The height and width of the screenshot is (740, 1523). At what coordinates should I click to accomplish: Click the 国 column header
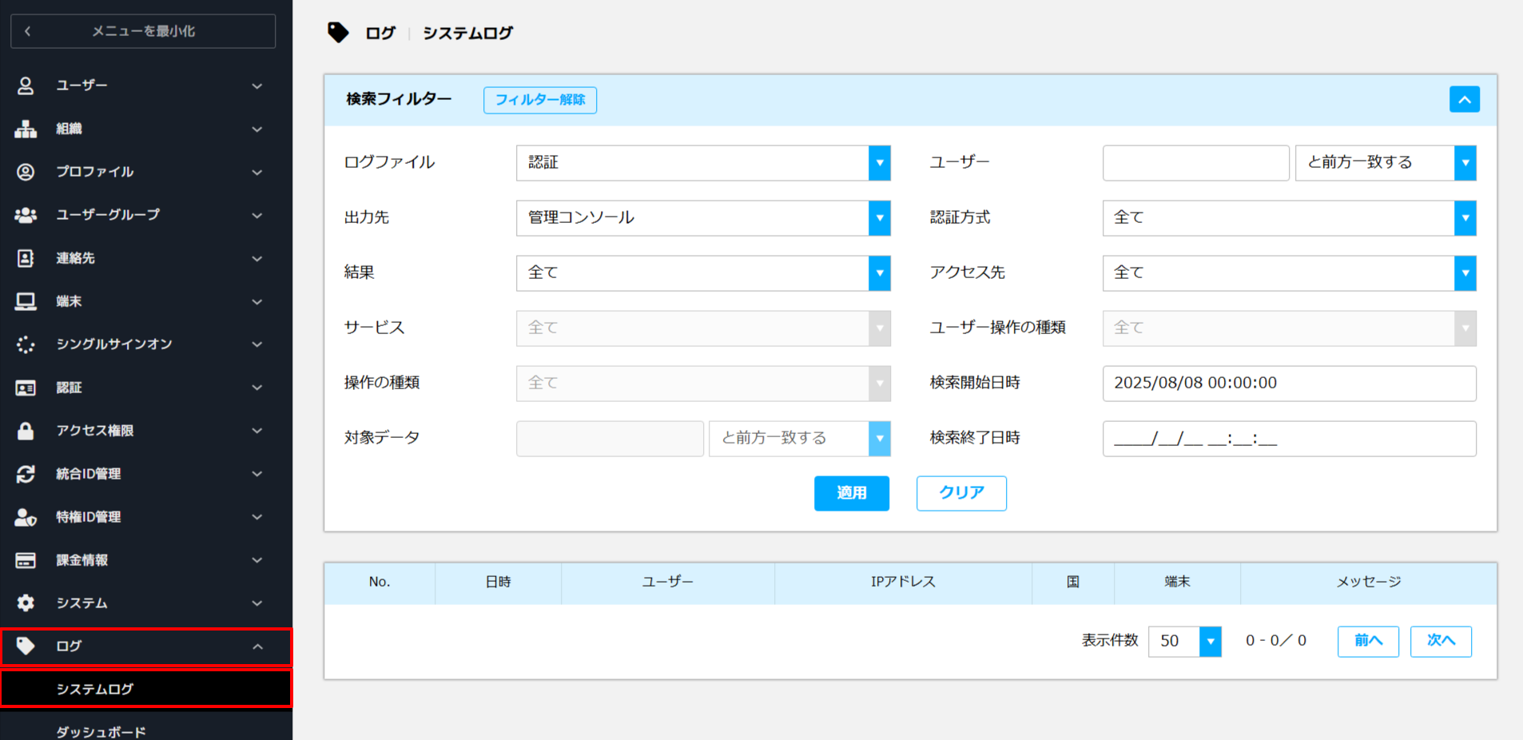(1073, 582)
